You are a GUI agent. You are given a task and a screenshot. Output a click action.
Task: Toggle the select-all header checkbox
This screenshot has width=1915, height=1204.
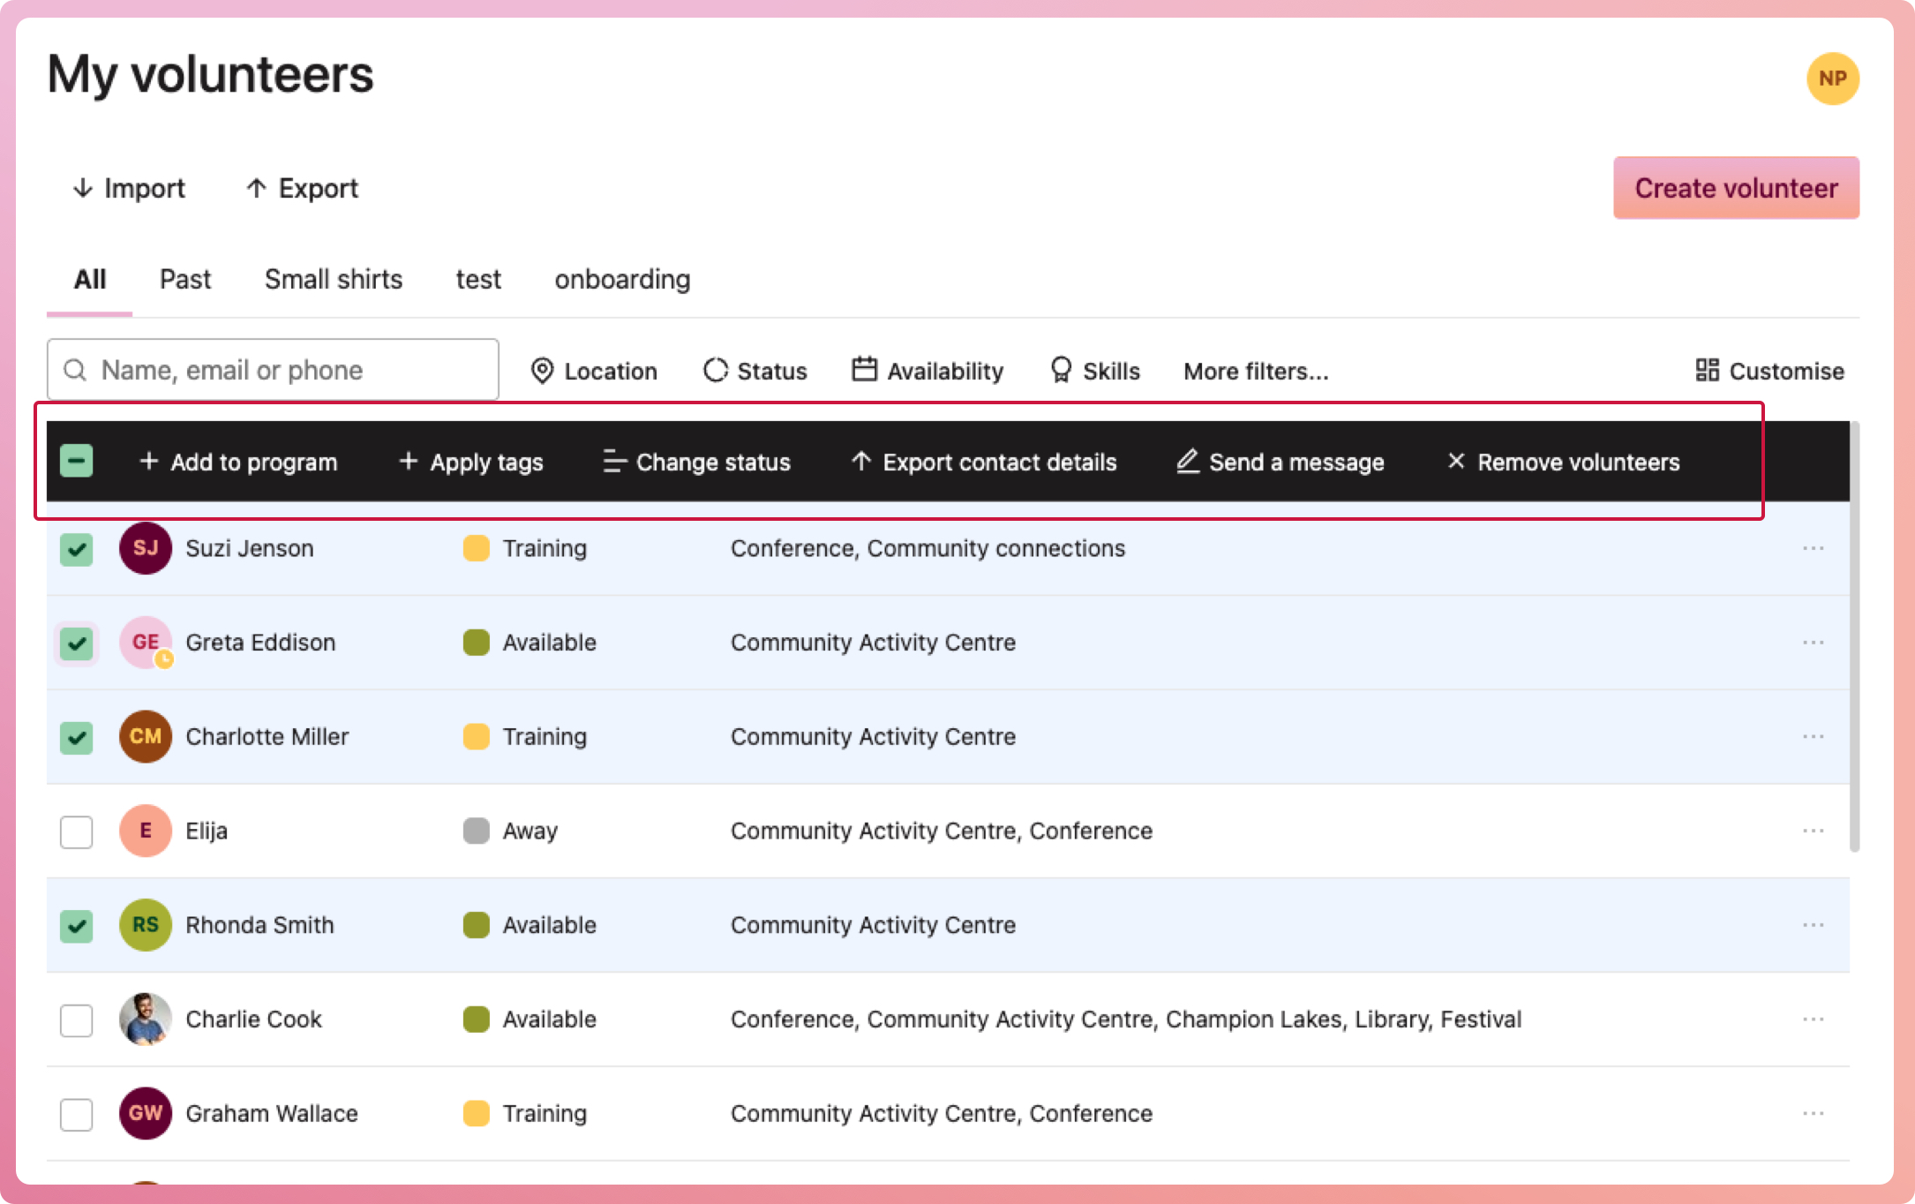[77, 461]
